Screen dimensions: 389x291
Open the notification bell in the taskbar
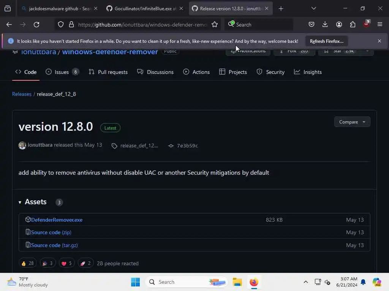point(363,282)
